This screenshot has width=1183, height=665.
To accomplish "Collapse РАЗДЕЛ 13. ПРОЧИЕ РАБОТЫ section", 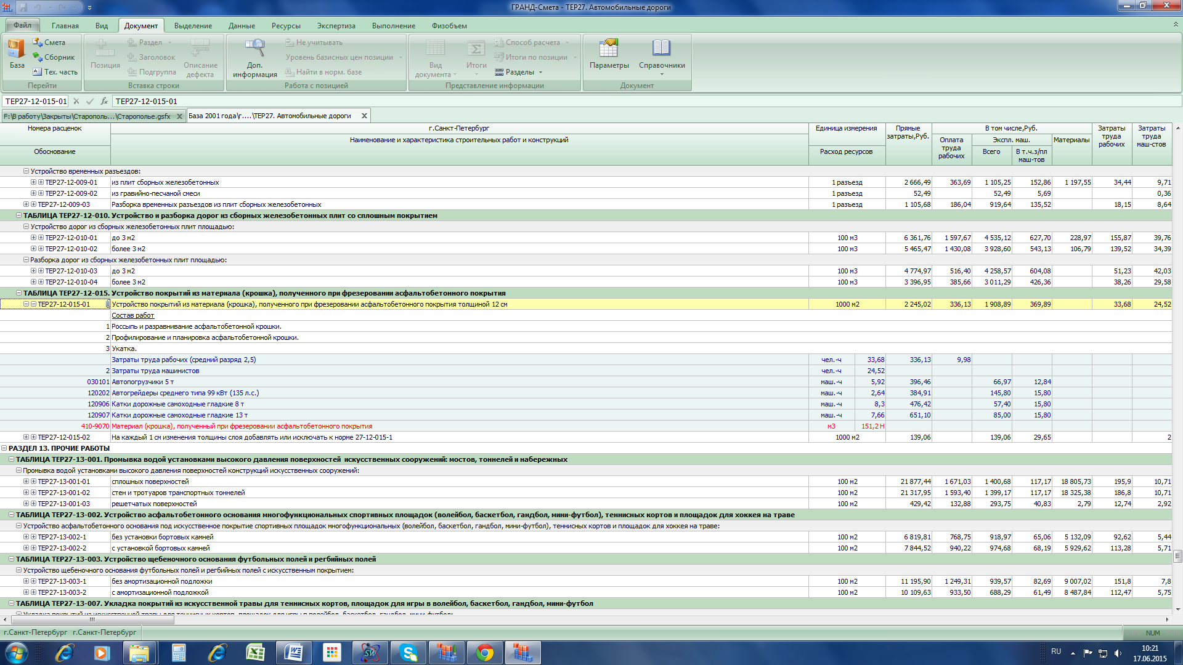I will [4, 448].
